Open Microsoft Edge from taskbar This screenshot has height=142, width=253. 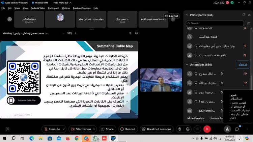(32, 138)
